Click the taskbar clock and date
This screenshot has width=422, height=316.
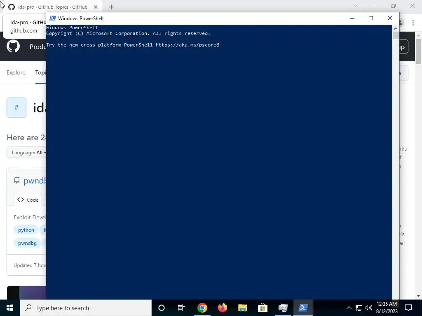click(x=387, y=308)
